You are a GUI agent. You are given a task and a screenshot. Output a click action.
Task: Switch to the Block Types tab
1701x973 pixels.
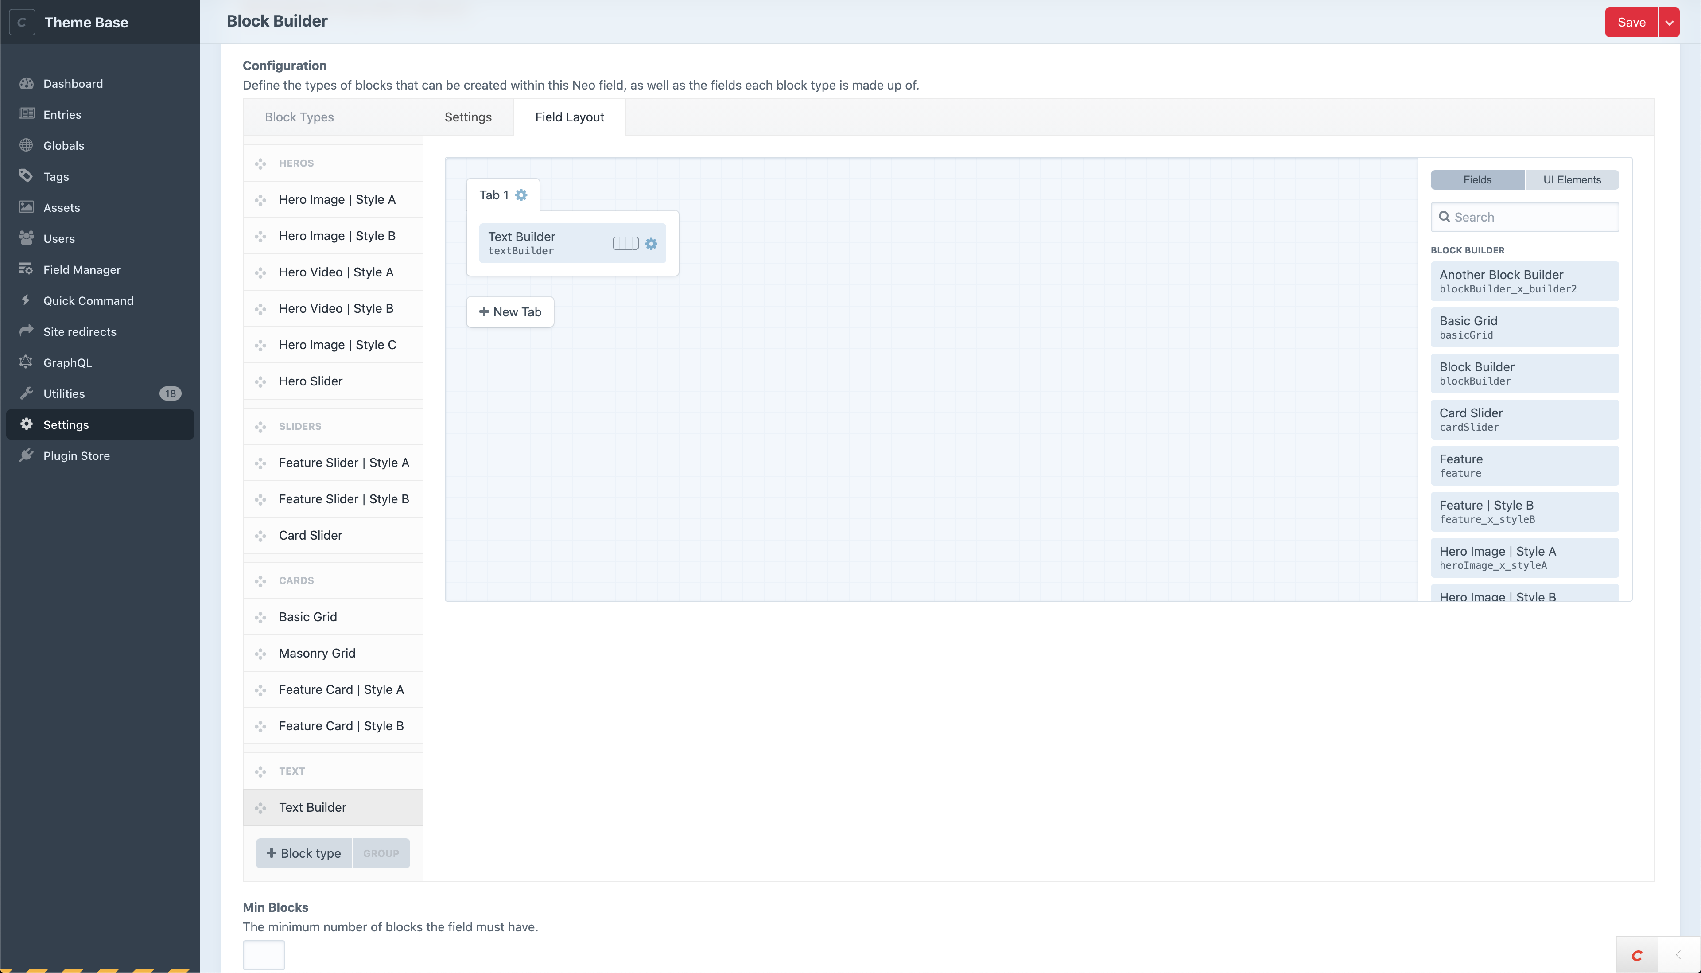click(299, 117)
